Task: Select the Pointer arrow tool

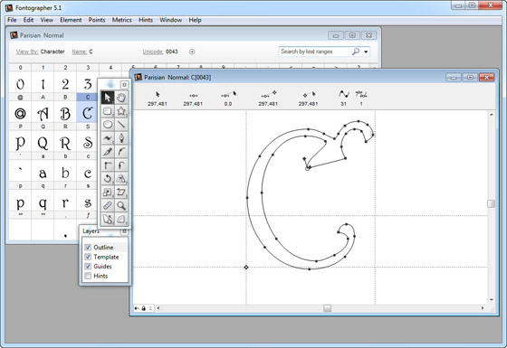Action: tap(108, 98)
